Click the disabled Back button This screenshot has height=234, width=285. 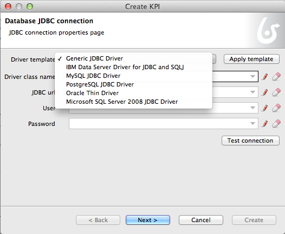coord(98,220)
